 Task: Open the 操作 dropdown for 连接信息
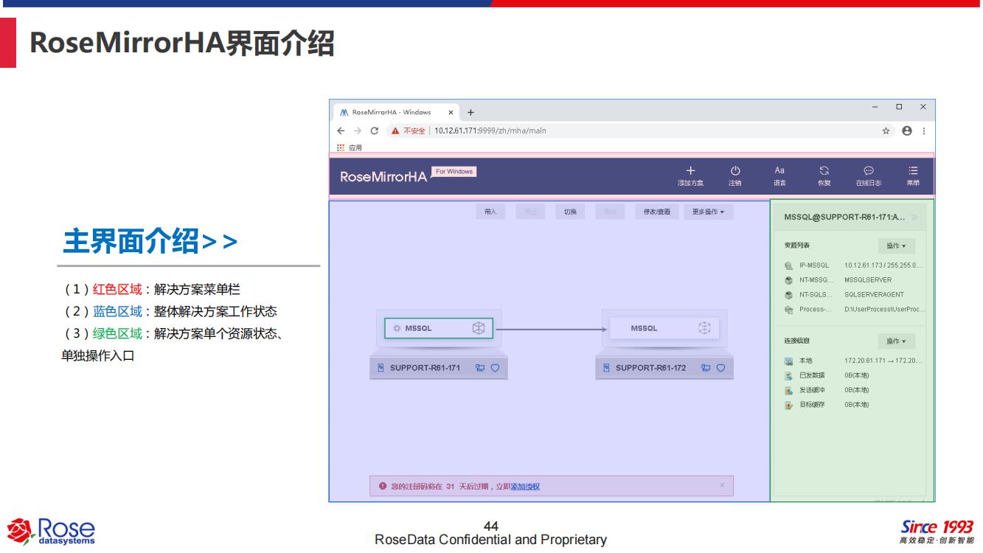pos(896,341)
